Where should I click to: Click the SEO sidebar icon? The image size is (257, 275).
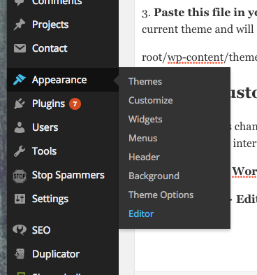tap(20, 230)
